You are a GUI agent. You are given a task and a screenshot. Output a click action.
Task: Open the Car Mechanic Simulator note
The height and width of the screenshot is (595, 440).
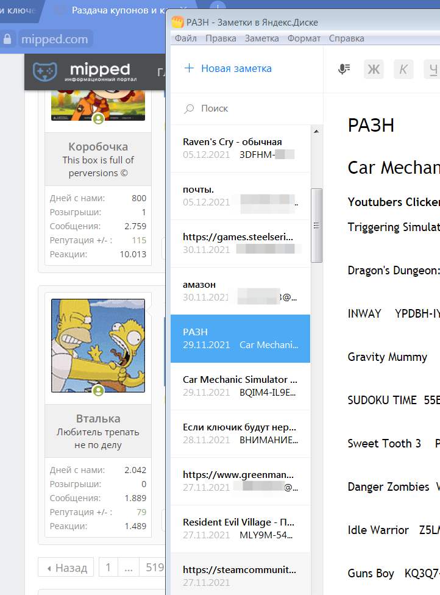point(241,386)
